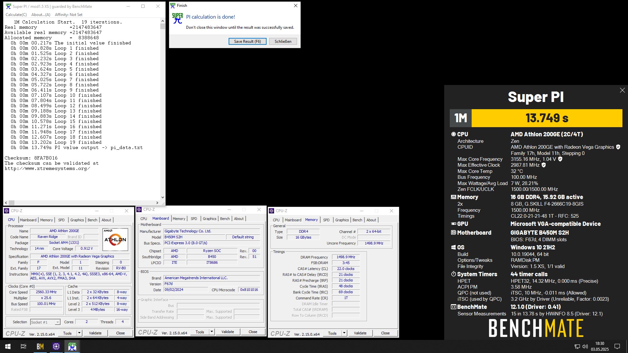Screen dimensions: 628x353
Task: Open the network tray icon
Action: point(577,346)
